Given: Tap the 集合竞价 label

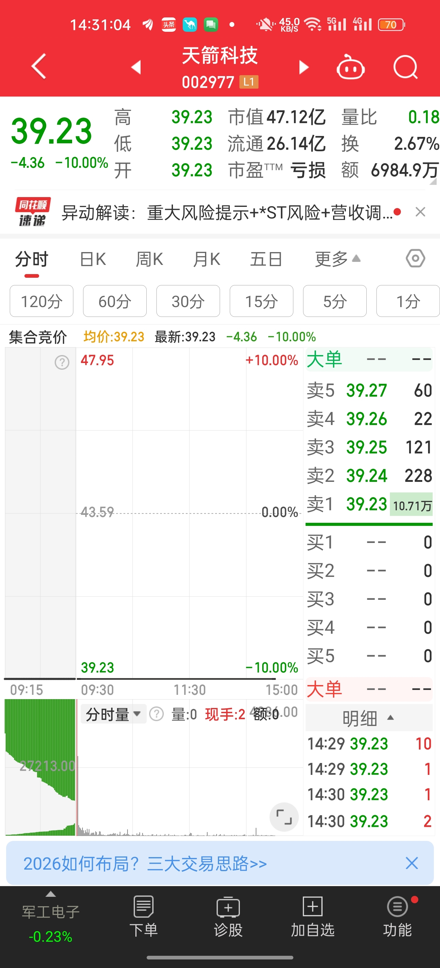Looking at the screenshot, I should coord(38,337).
